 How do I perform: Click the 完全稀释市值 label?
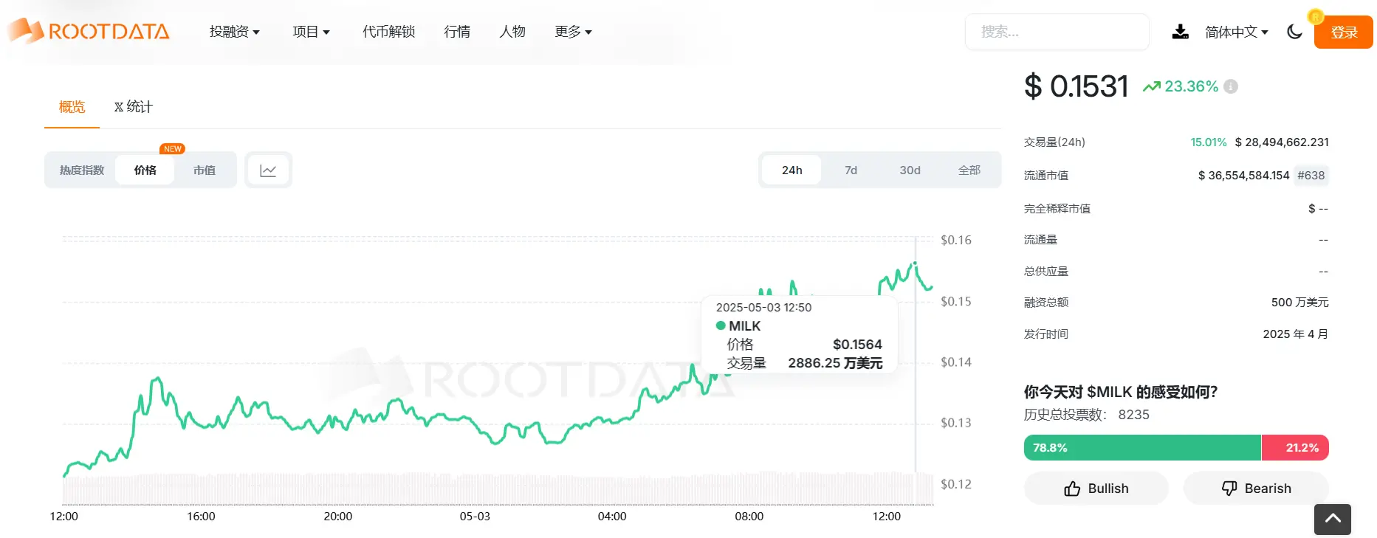[1057, 209]
